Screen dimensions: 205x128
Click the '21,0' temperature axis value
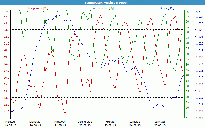pos(6,43)
